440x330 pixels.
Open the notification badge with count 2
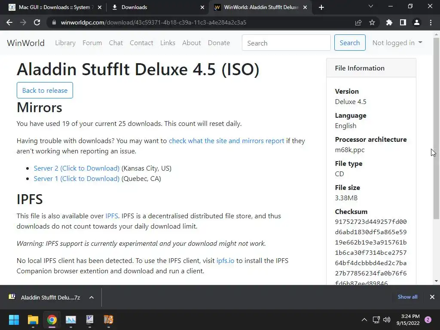point(428,320)
